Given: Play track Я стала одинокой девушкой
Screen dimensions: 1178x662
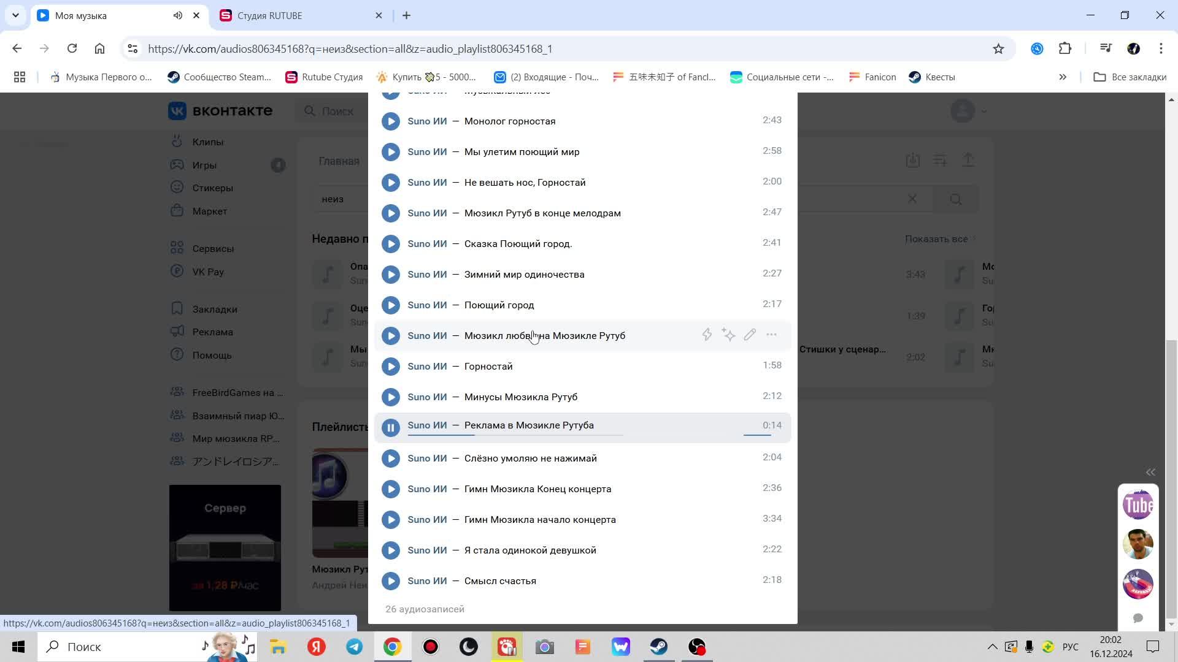Looking at the screenshot, I should point(391,550).
